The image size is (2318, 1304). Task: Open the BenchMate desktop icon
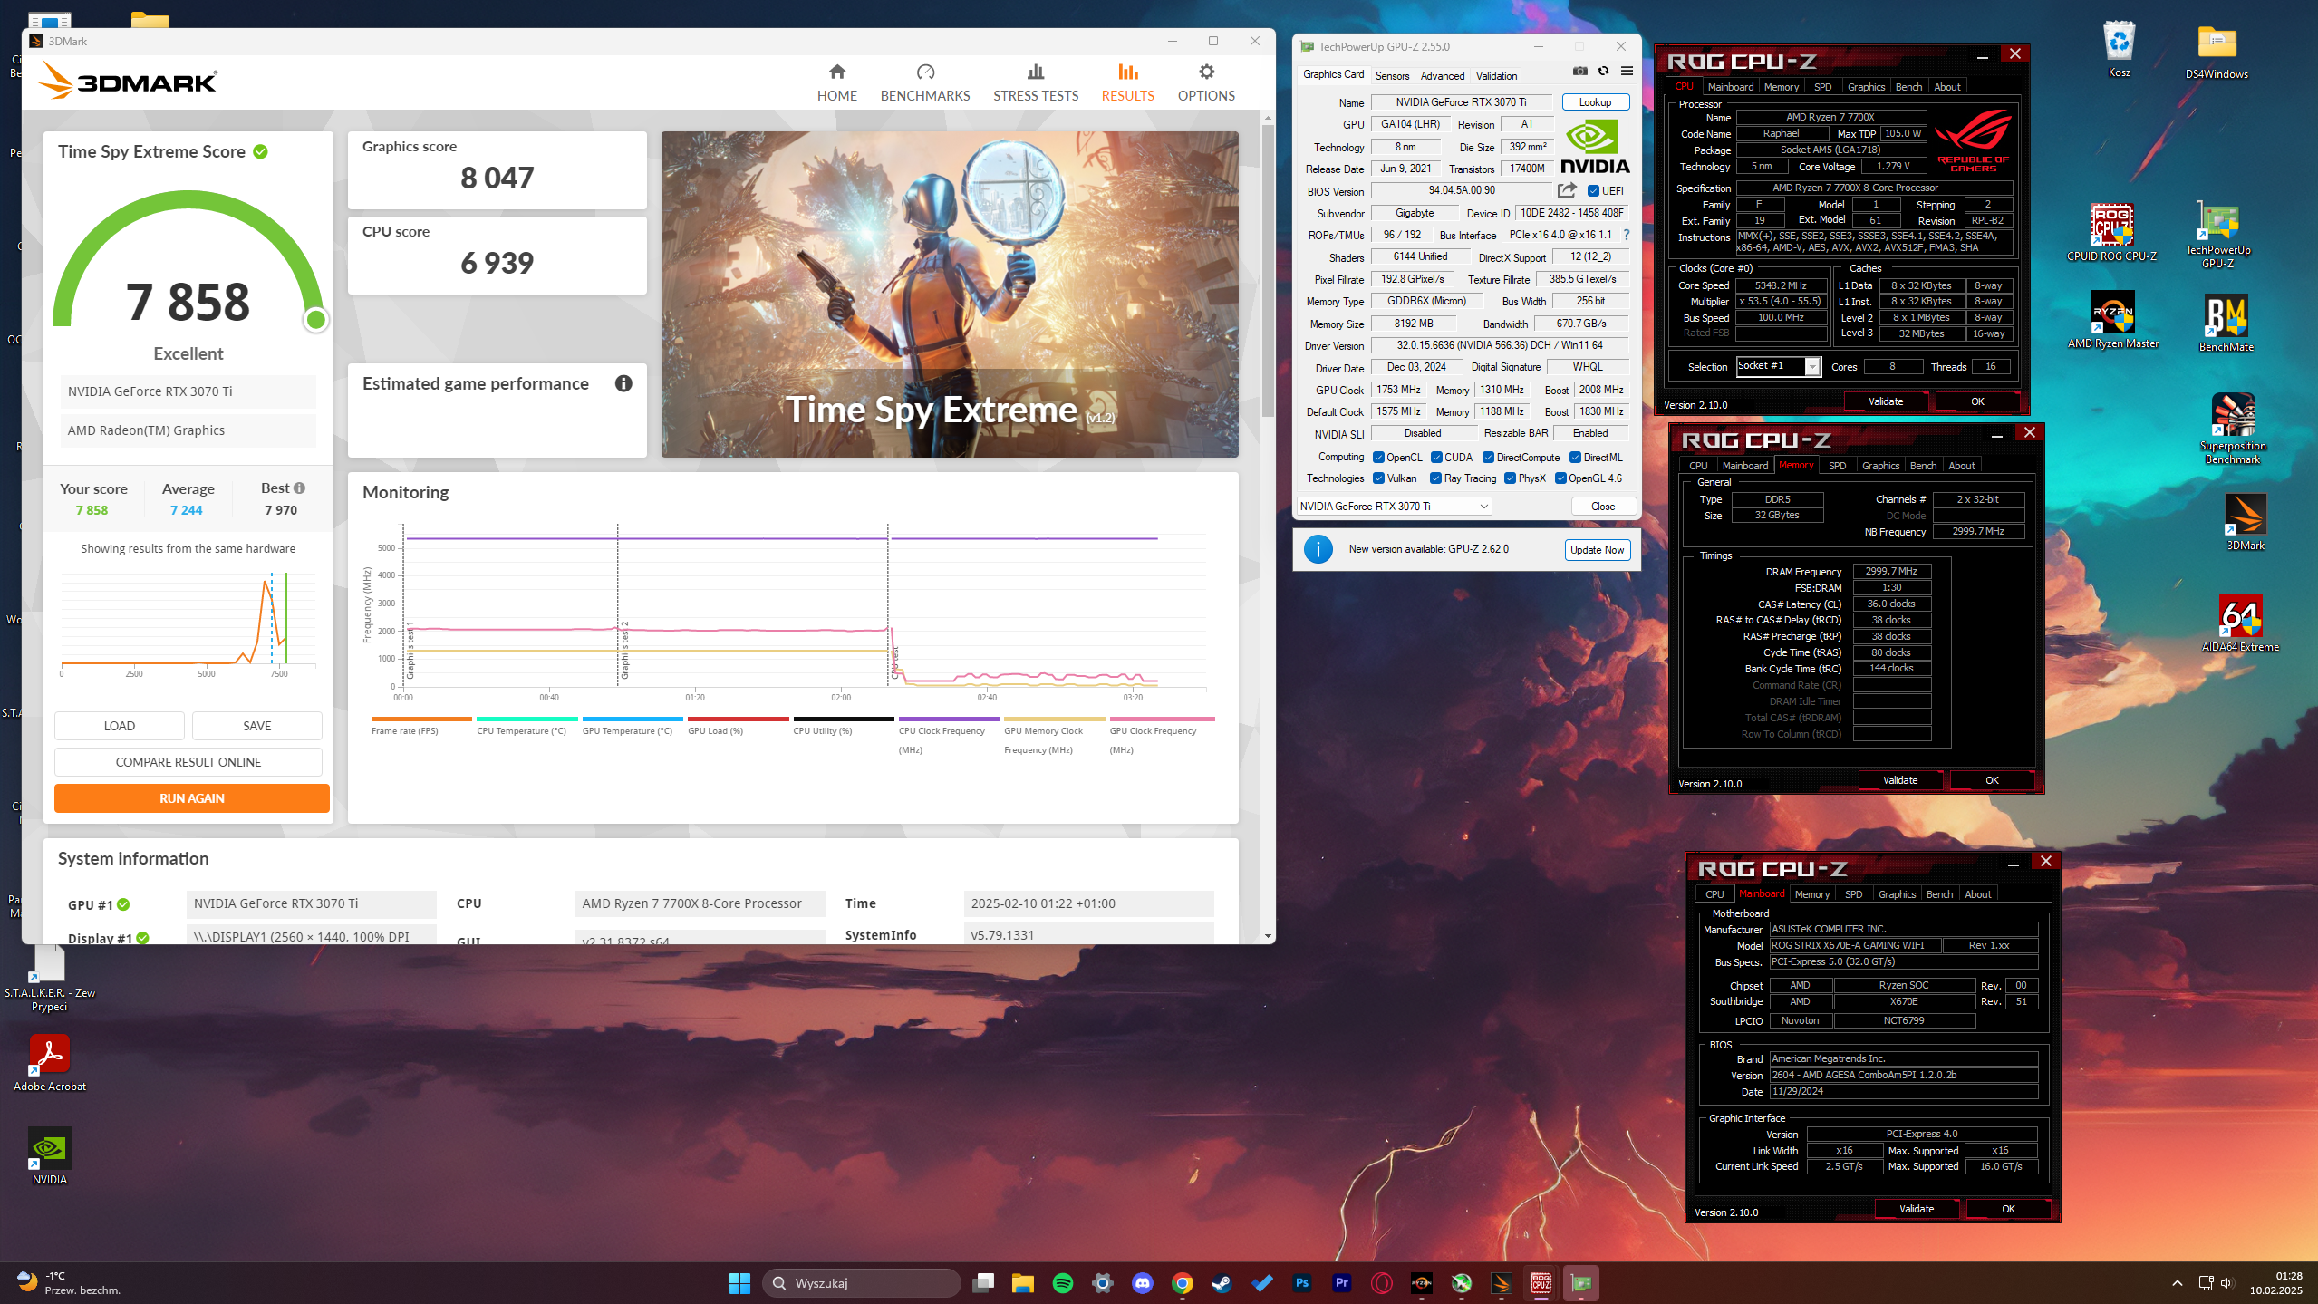point(2226,323)
